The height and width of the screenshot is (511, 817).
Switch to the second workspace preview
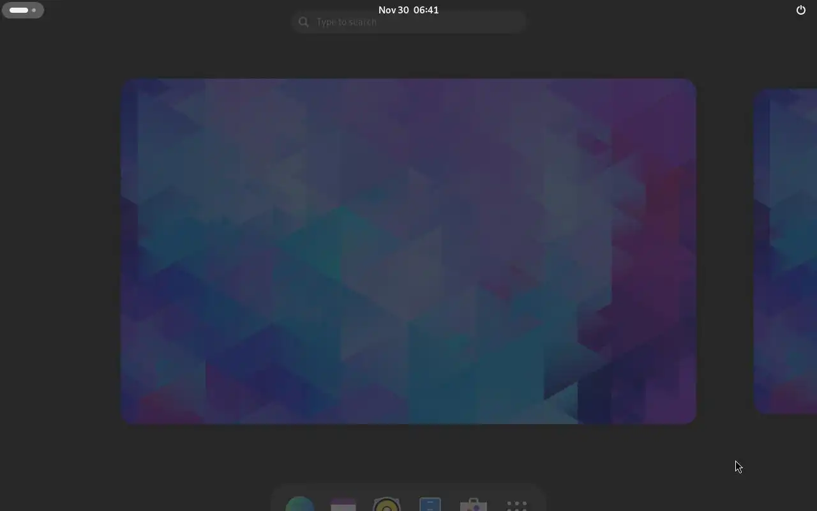click(x=786, y=251)
